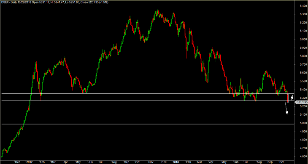Click the white downward arrow annotation
This screenshot has width=308, height=164.
(x=286, y=109)
